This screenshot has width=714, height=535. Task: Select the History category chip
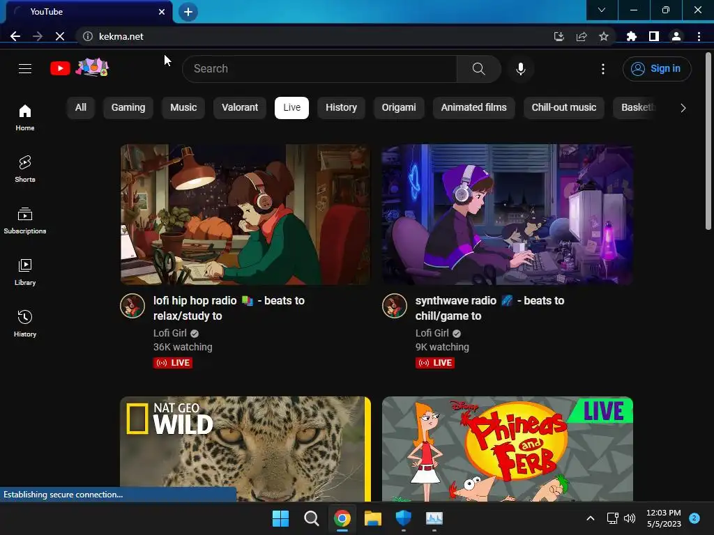click(341, 108)
